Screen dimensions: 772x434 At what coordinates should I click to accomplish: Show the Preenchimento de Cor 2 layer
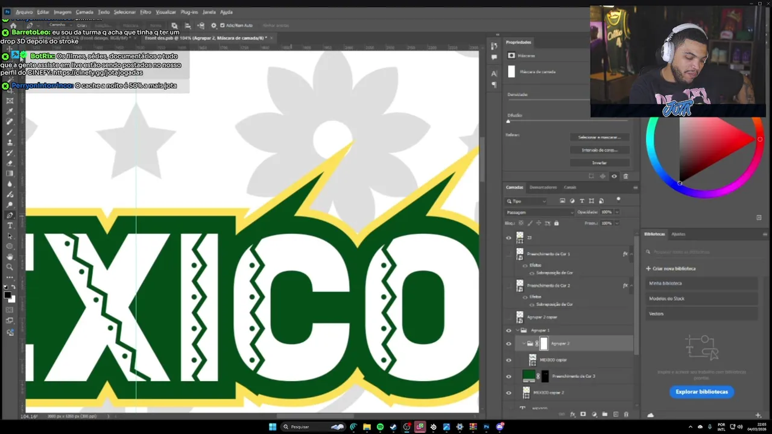click(x=508, y=285)
